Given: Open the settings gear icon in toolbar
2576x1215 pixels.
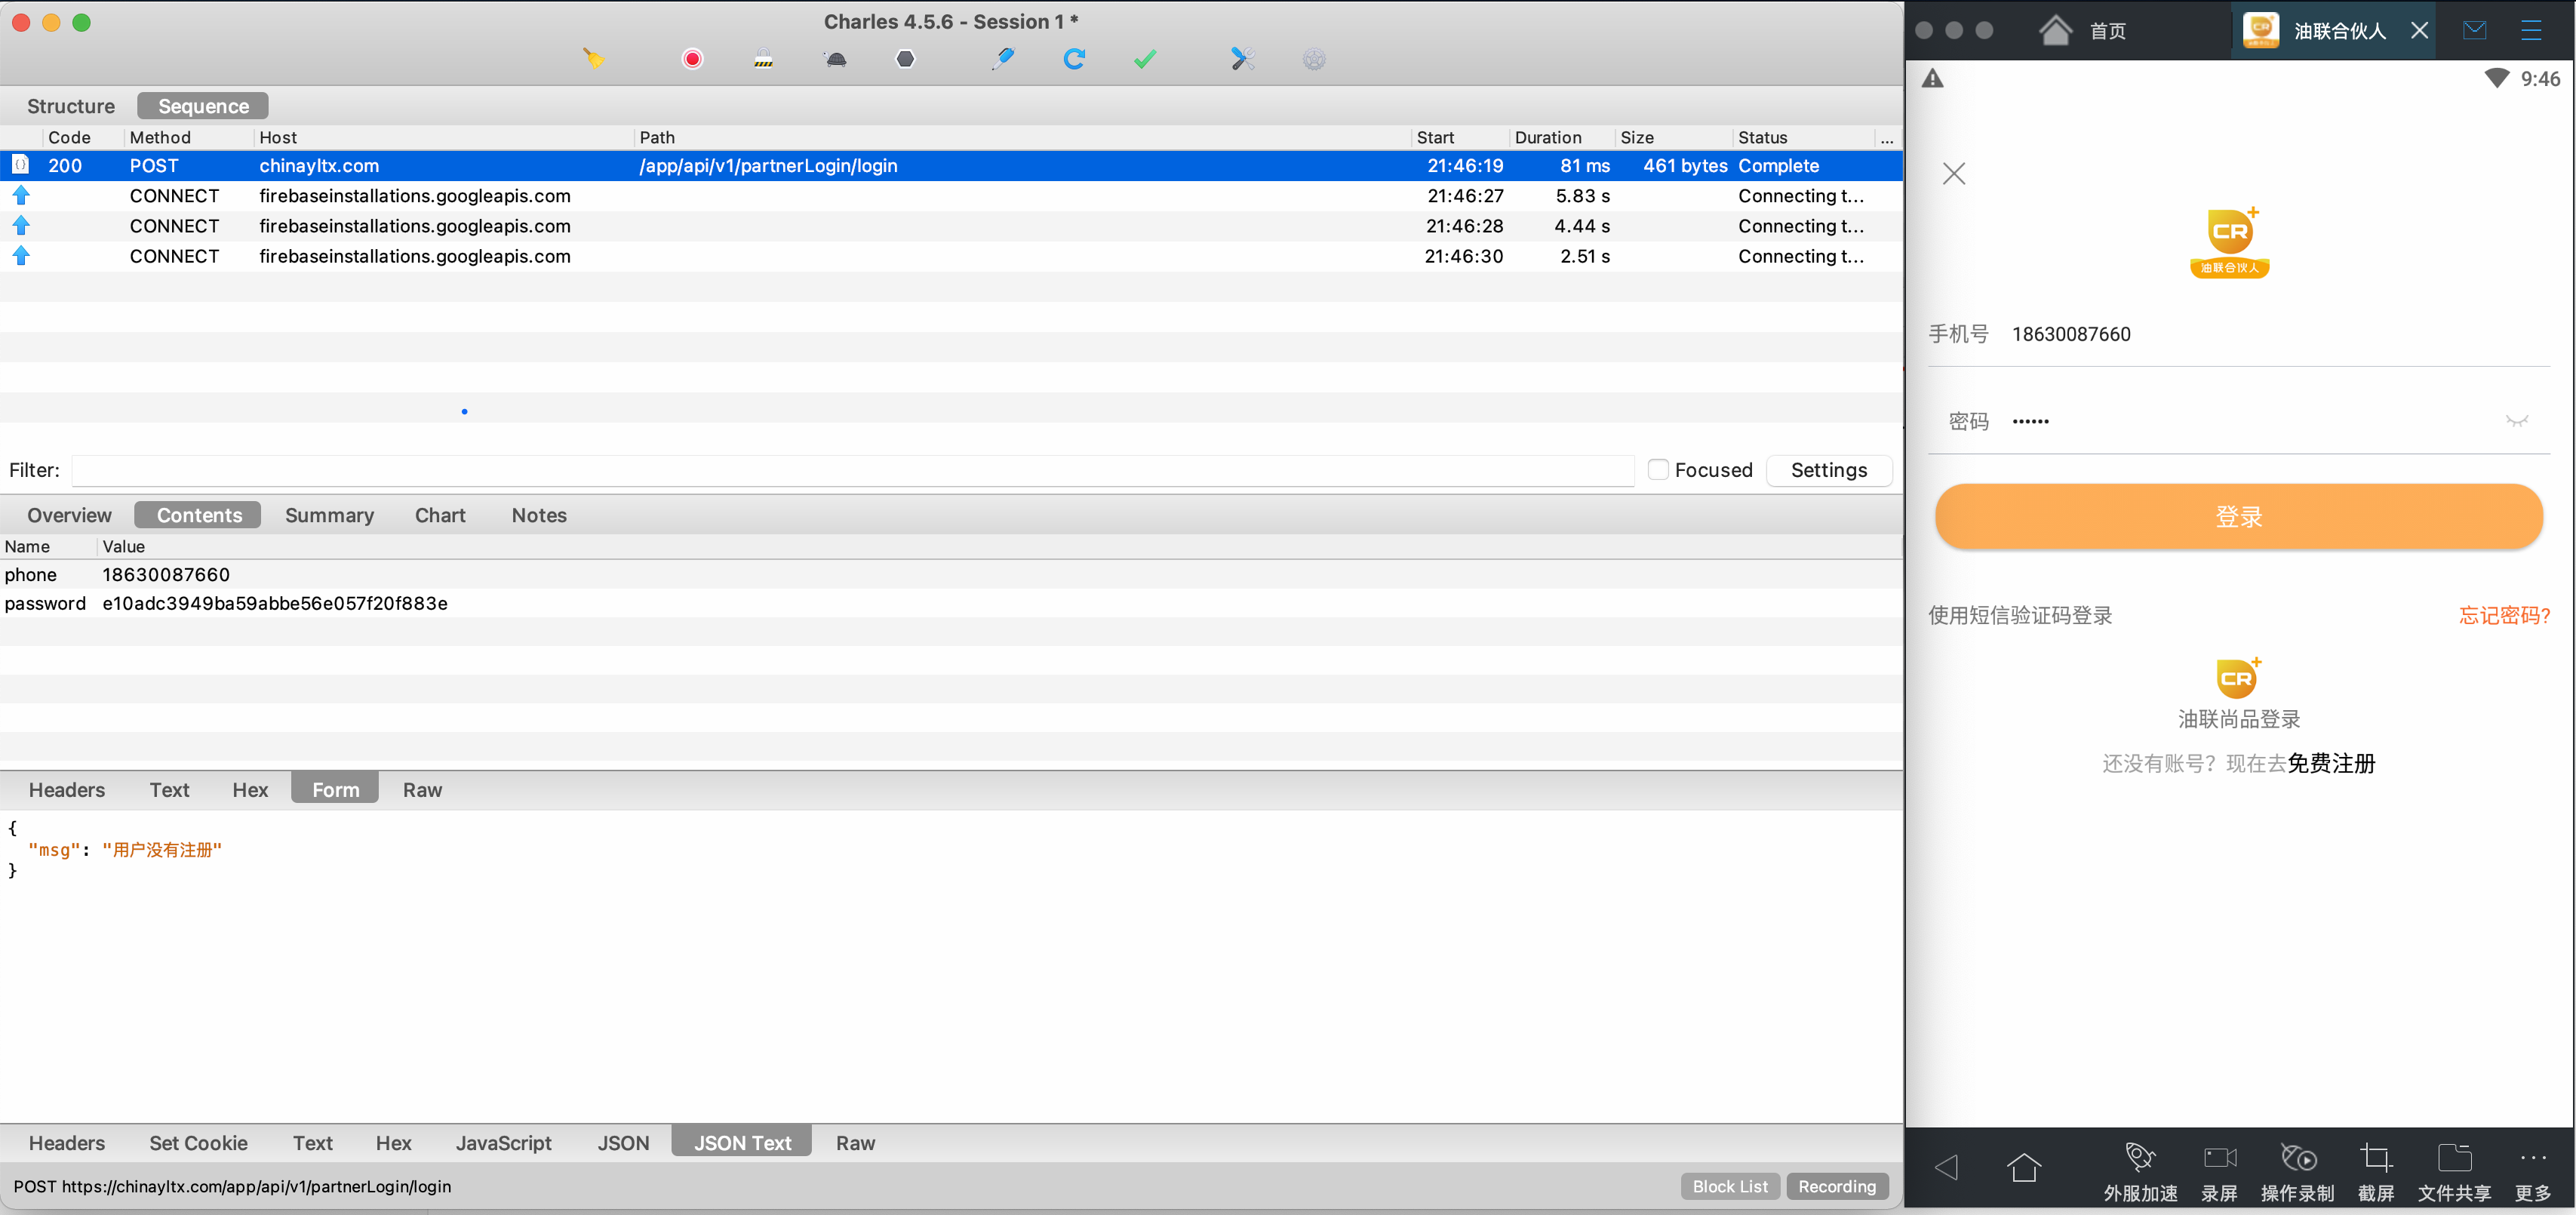Looking at the screenshot, I should click(x=1314, y=59).
